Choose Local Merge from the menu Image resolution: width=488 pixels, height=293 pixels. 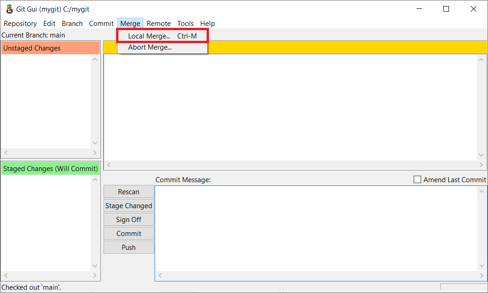click(162, 36)
